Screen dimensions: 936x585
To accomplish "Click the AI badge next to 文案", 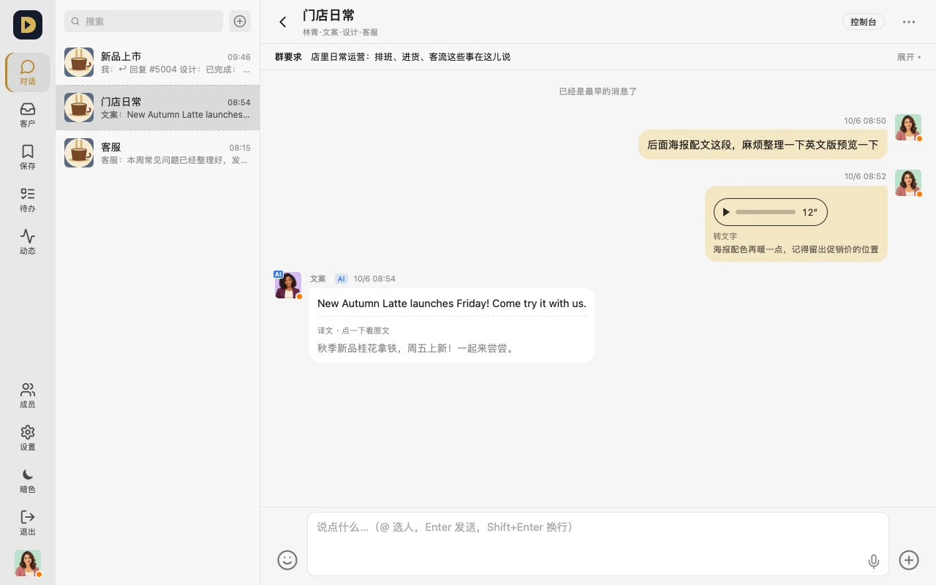I will click(x=341, y=279).
